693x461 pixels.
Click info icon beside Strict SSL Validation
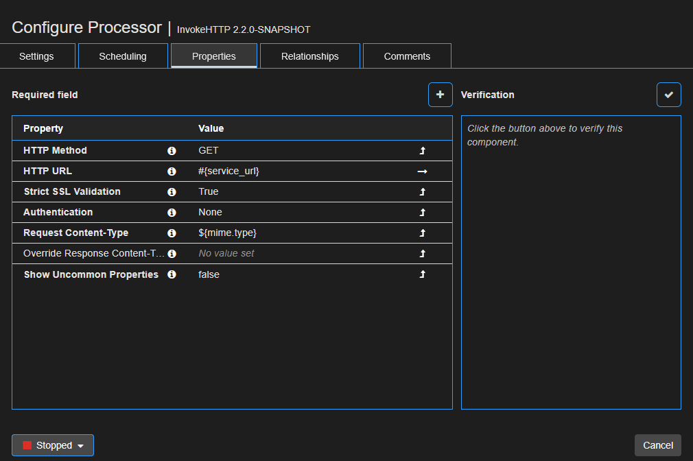(x=172, y=191)
